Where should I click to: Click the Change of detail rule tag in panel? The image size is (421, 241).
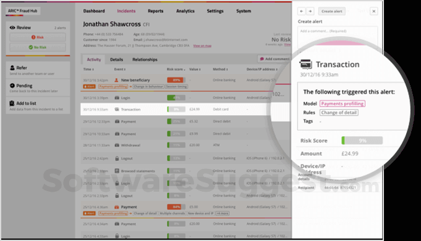339,113
